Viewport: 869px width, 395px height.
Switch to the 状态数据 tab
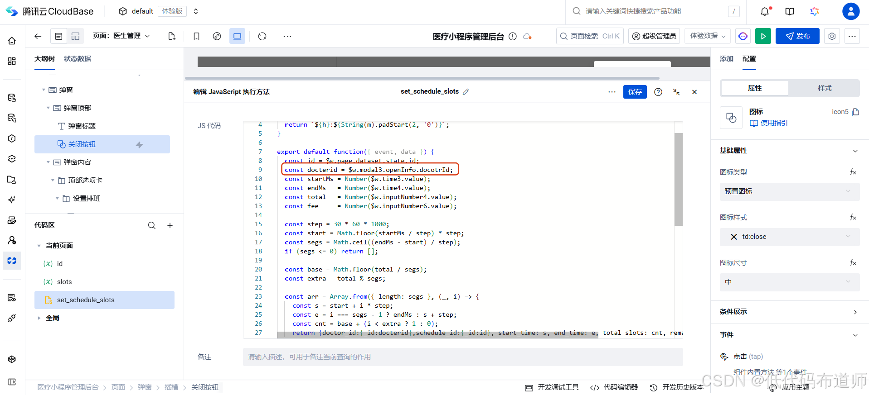[x=78, y=59]
